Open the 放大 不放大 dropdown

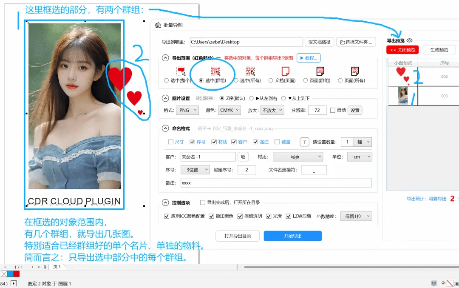click(272, 110)
